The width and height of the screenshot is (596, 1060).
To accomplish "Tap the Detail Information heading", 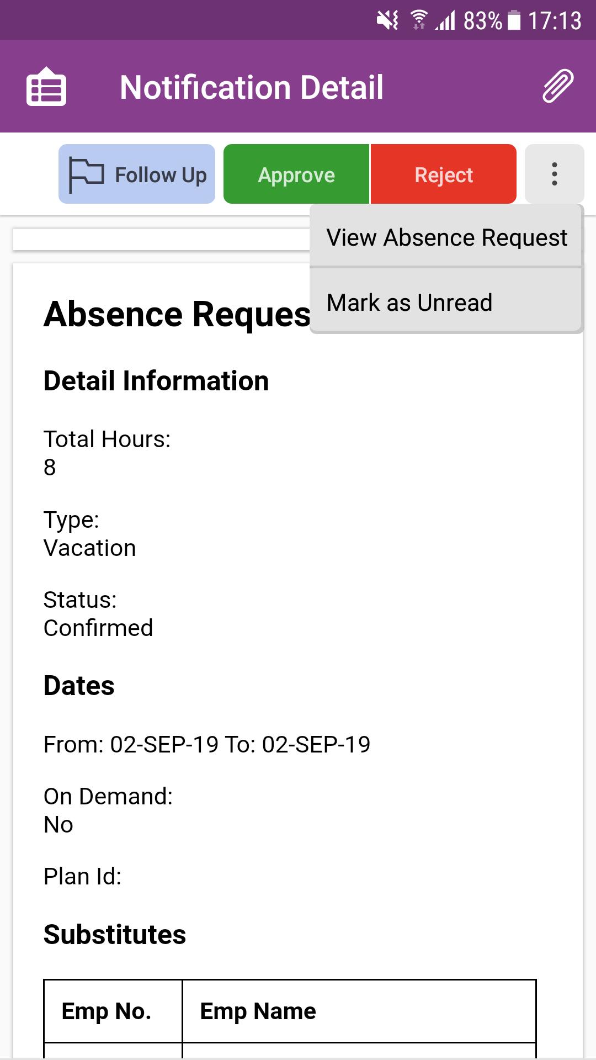I will click(x=156, y=380).
